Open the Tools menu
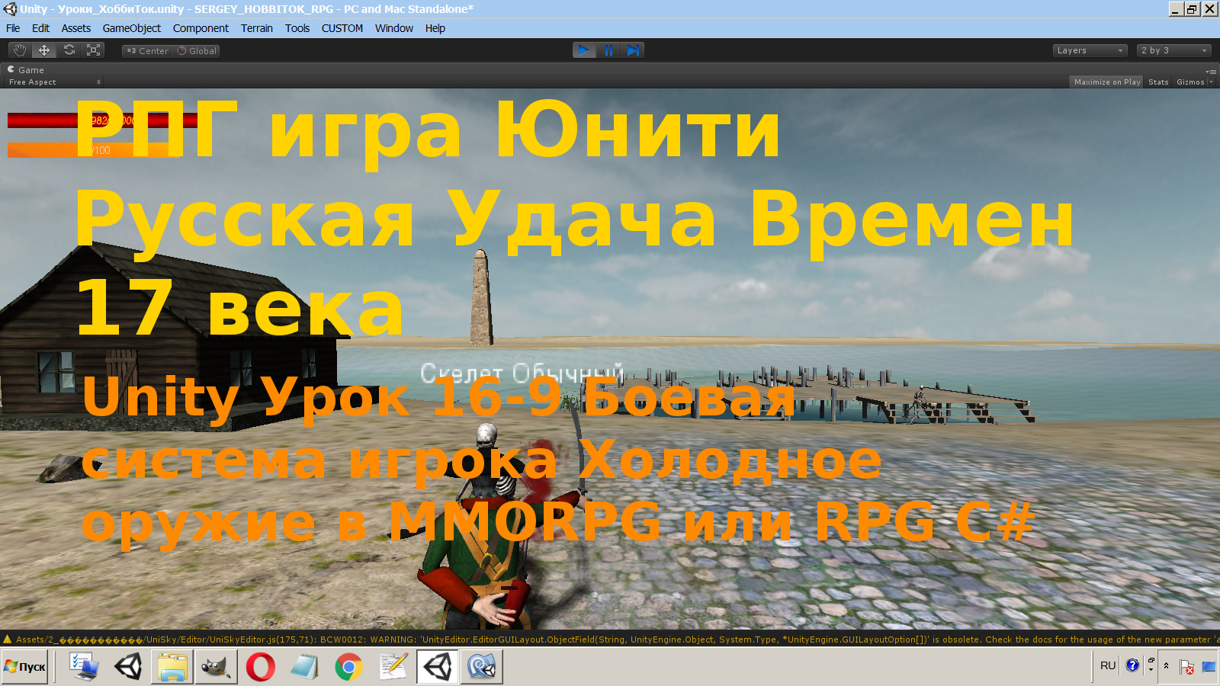Image resolution: width=1220 pixels, height=686 pixels. click(297, 28)
